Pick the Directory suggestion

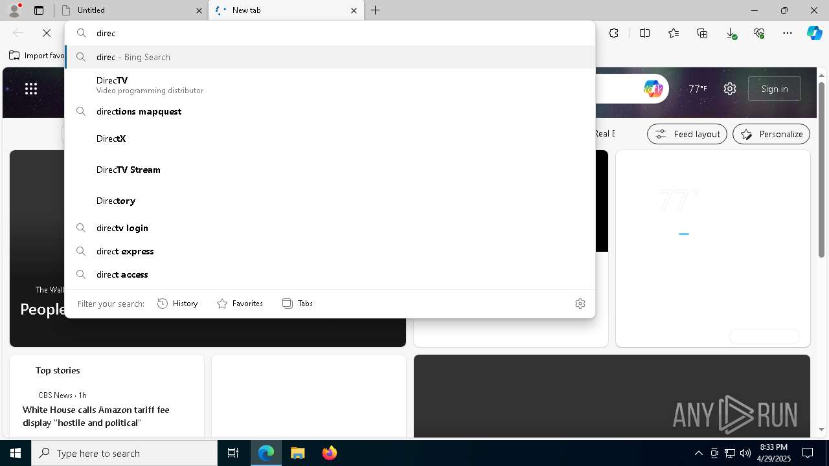330,201
